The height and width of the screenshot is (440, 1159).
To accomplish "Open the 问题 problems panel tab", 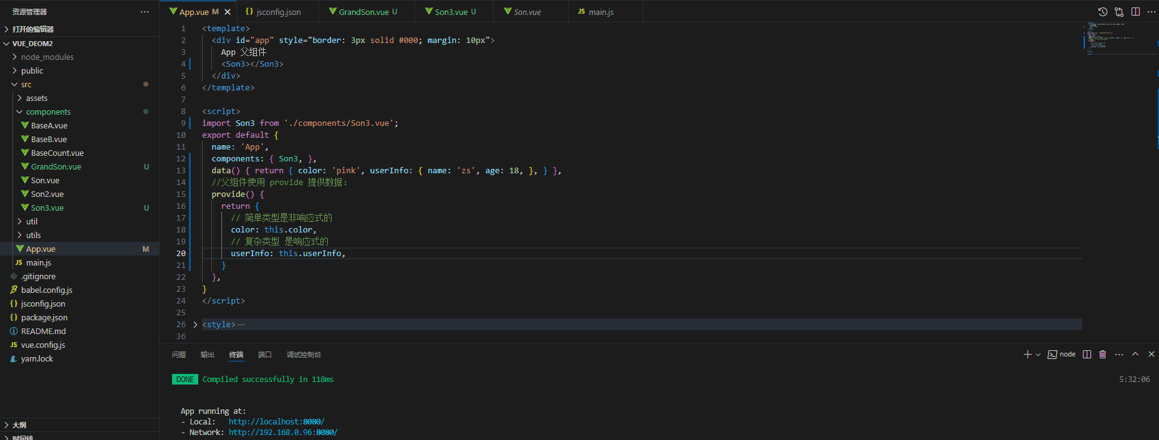I will (x=179, y=355).
